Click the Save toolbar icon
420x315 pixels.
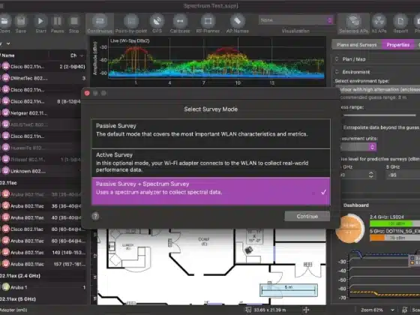coord(21,21)
